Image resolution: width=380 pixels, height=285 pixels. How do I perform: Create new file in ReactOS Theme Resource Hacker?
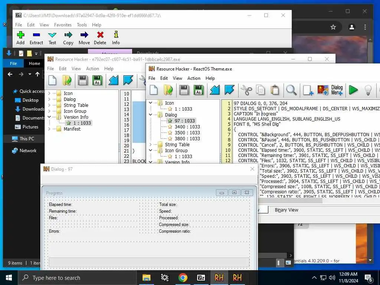(154, 90)
